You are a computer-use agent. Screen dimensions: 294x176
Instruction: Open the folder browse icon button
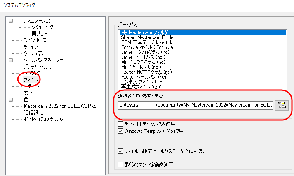(282, 105)
